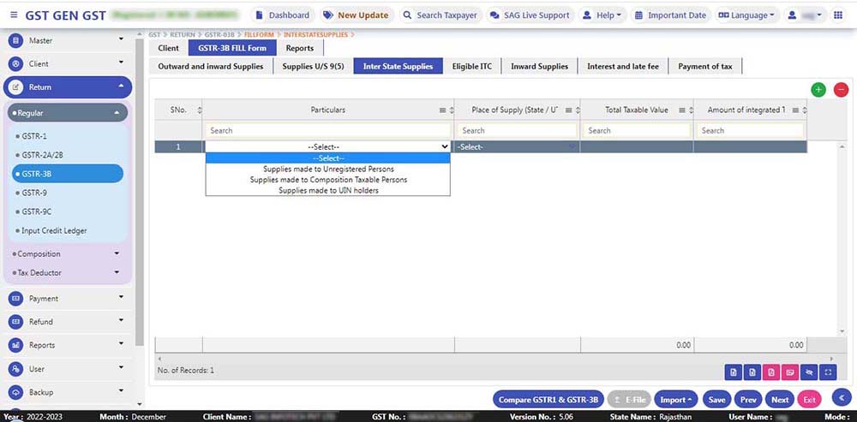The height and width of the screenshot is (422, 857).
Task: Open the apps grid icon in header
Action: 837,15
